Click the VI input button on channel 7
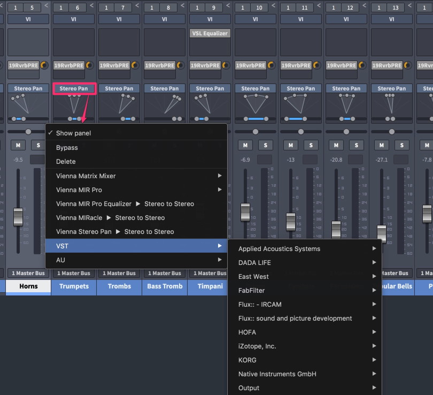The width and height of the screenshot is (433, 395). tap(119, 19)
